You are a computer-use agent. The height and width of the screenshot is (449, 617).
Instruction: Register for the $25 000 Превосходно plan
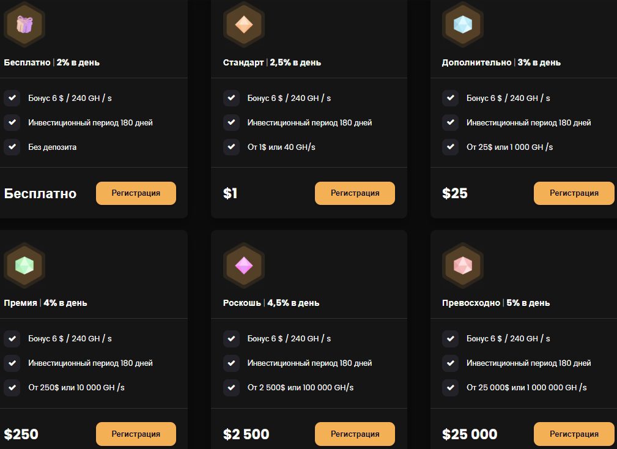click(x=574, y=434)
